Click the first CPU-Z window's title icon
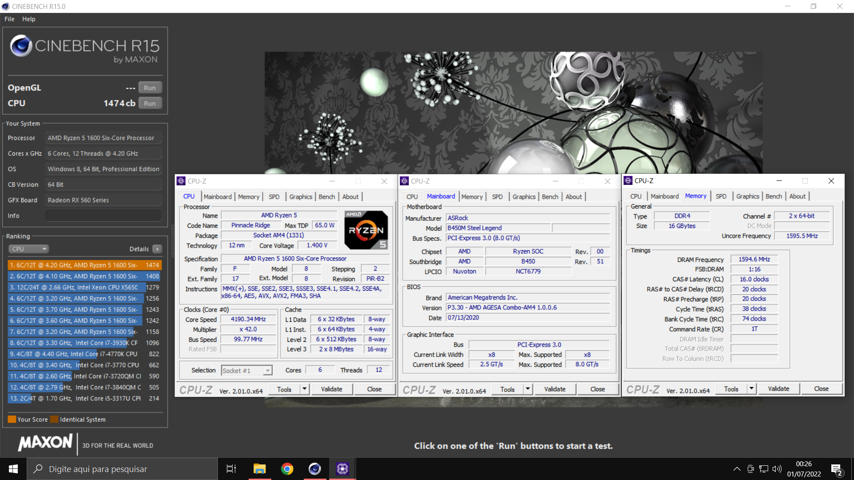The image size is (854, 480). [181, 181]
